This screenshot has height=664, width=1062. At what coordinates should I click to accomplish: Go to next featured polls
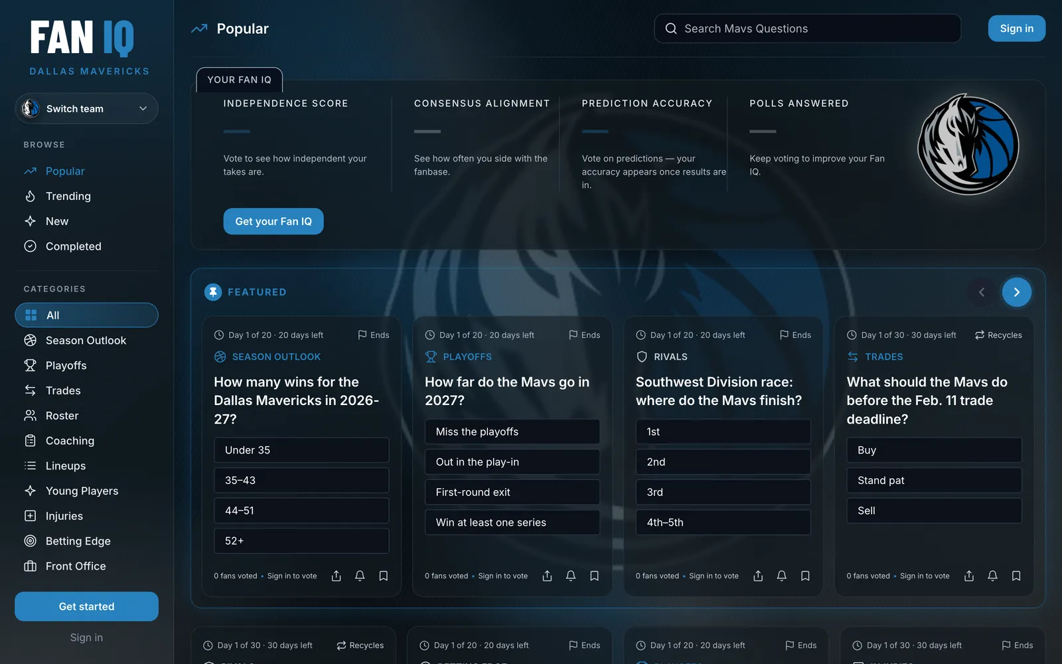pyautogui.click(x=1016, y=292)
